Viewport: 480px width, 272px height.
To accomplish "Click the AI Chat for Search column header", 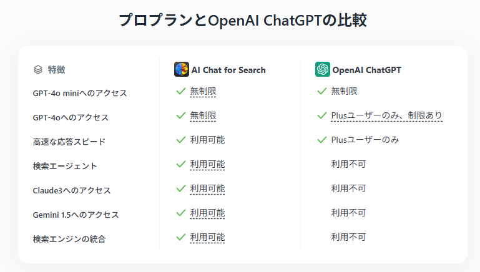I will (x=228, y=70).
